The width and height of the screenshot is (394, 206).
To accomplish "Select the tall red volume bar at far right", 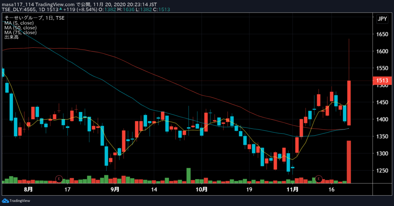I will click(349, 162).
